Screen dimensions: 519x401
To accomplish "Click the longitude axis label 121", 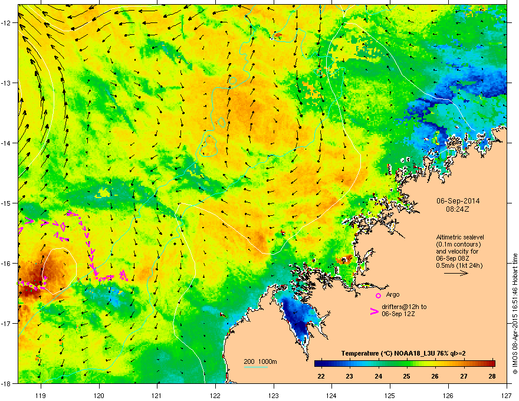I will 157,395.
